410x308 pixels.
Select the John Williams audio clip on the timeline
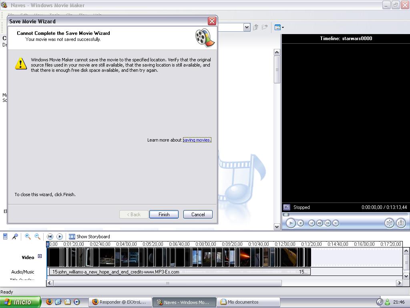tap(180, 272)
